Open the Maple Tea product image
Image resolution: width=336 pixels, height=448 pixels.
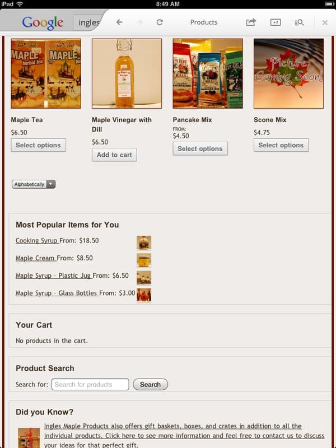click(46, 74)
